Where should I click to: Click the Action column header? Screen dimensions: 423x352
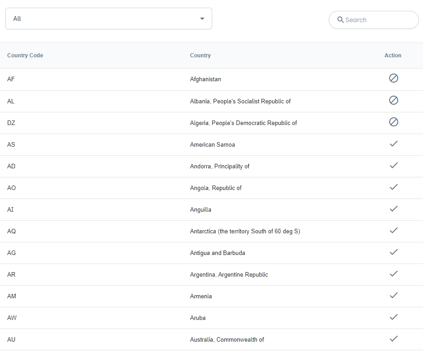(x=393, y=56)
